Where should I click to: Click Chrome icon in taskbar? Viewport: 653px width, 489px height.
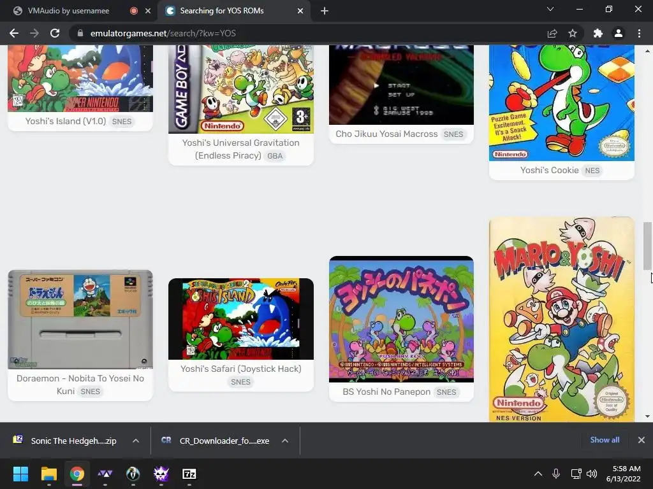pos(77,474)
